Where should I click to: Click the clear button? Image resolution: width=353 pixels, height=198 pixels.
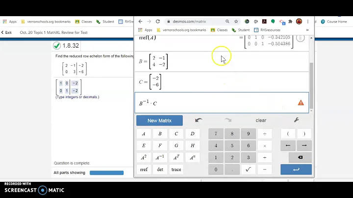261,121
